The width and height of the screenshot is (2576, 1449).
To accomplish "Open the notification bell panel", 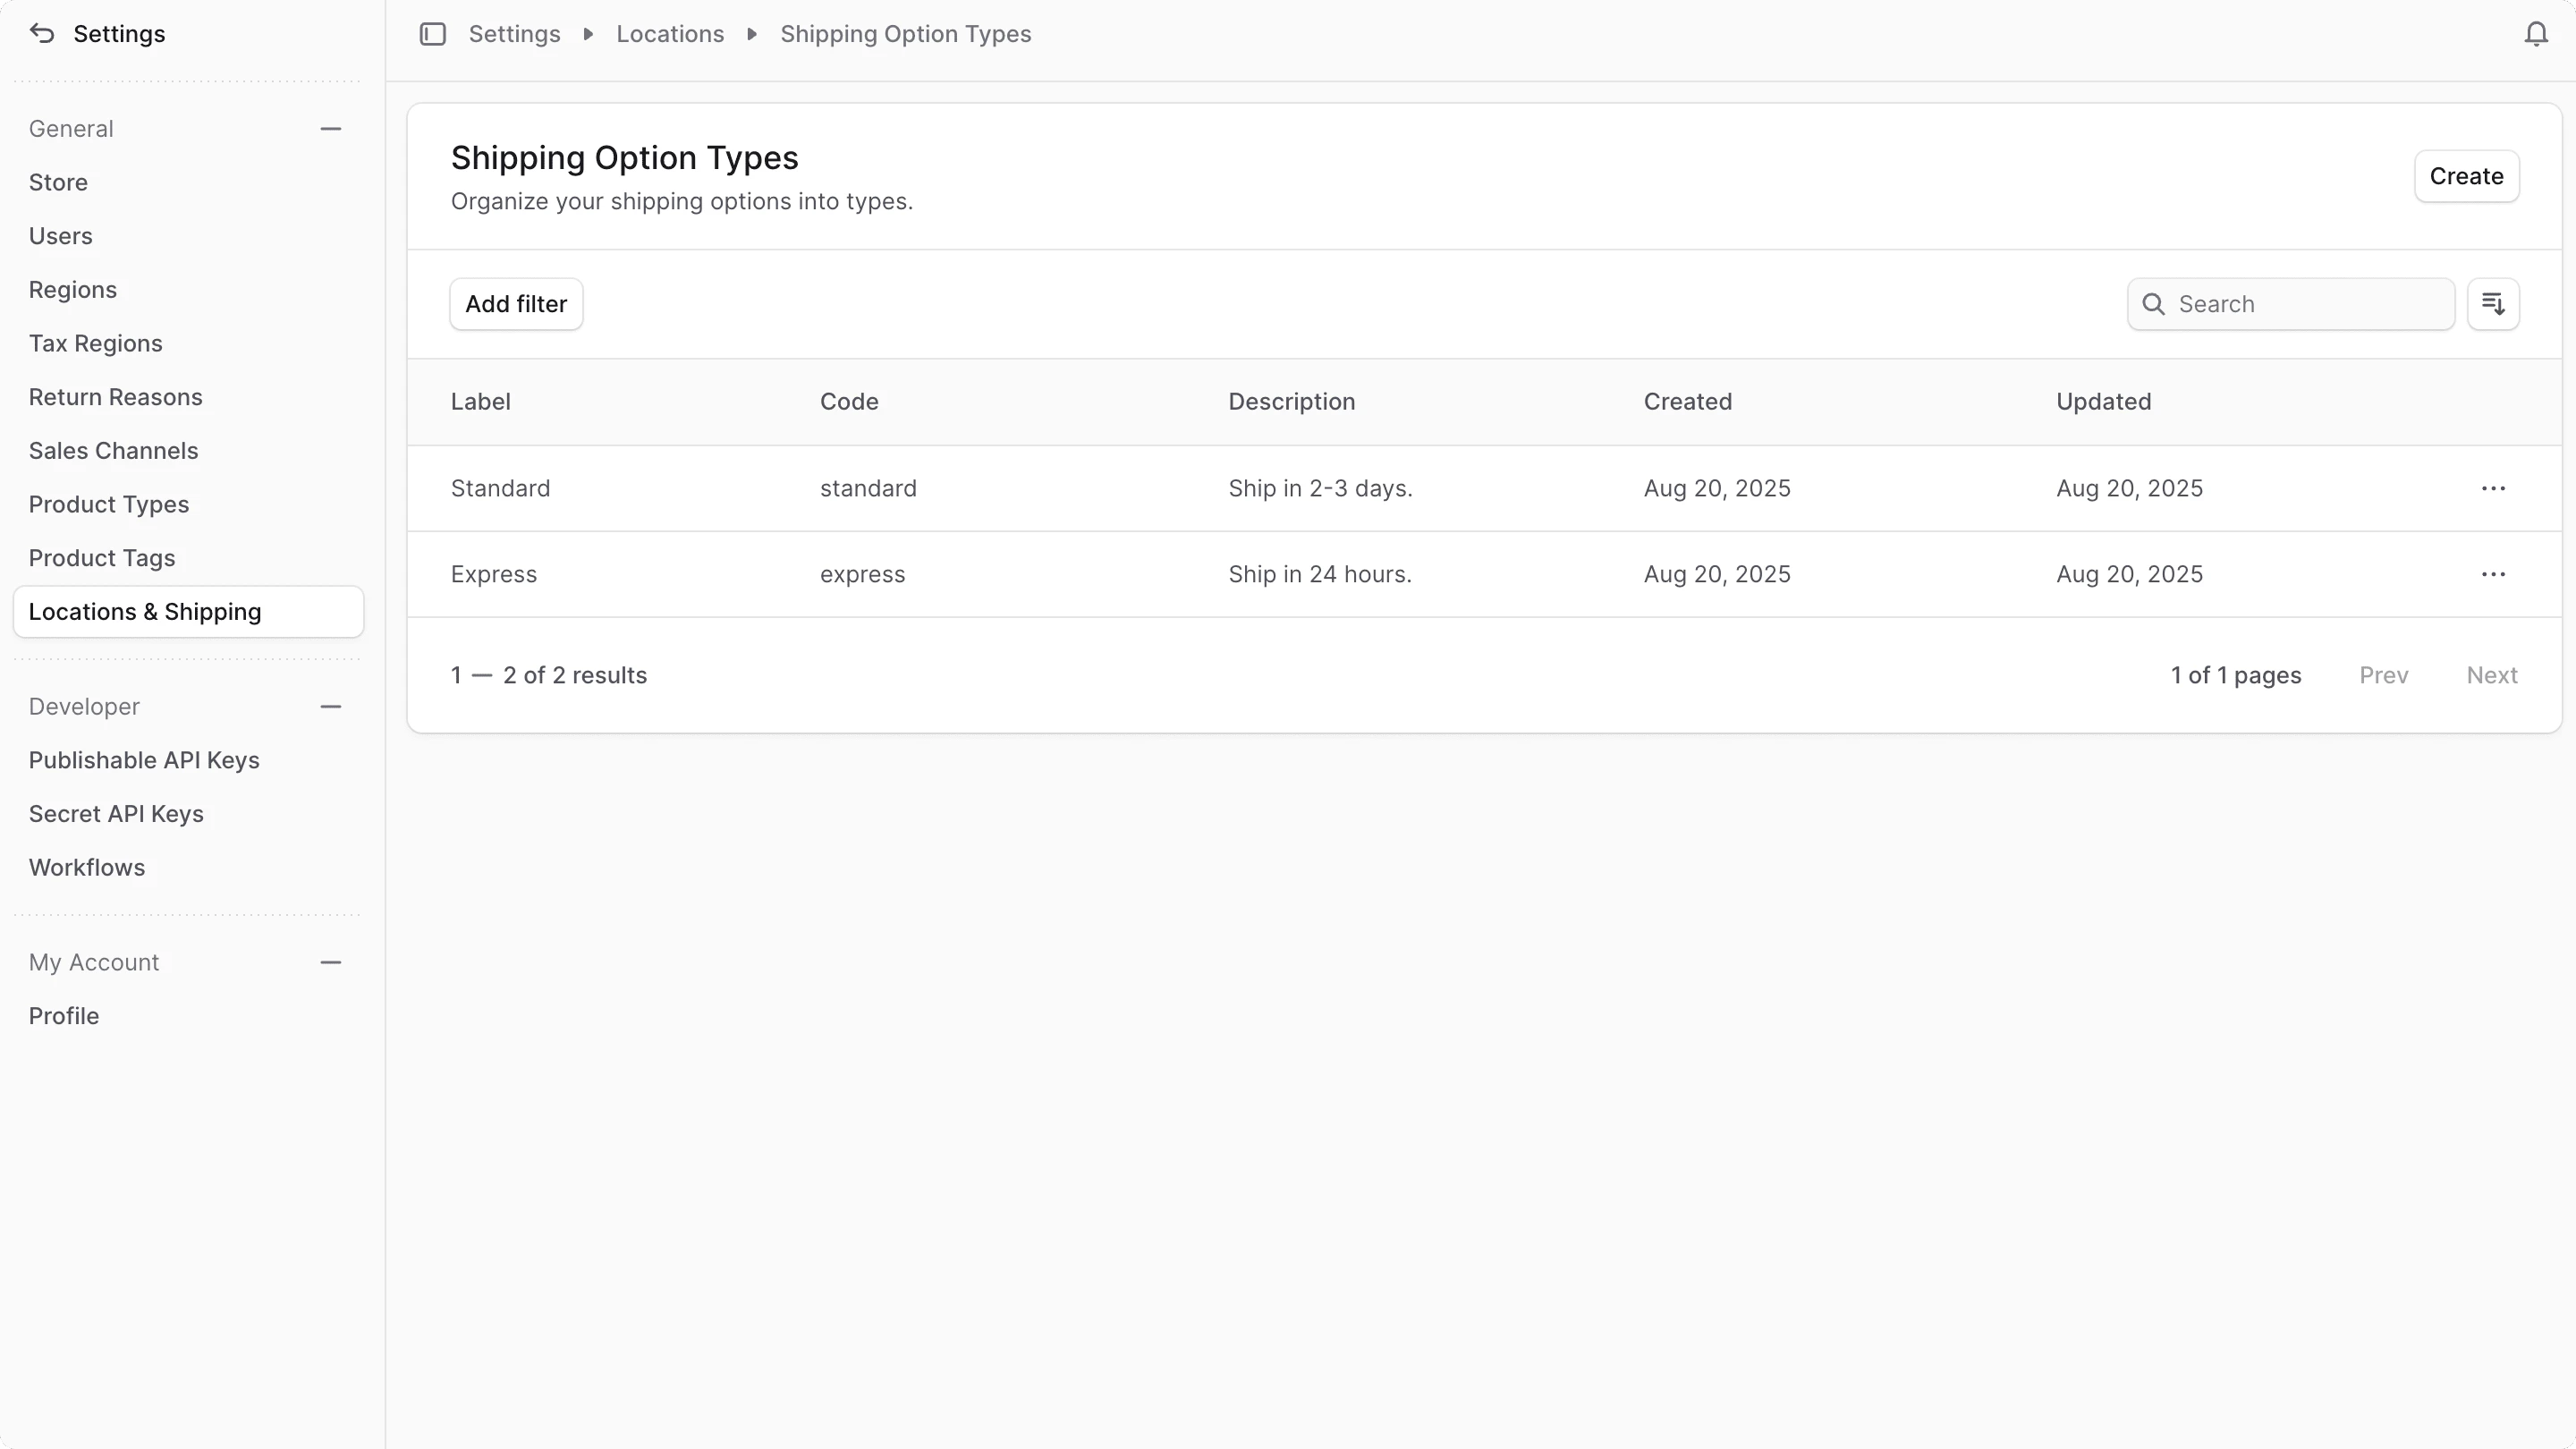I will point(2536,33).
